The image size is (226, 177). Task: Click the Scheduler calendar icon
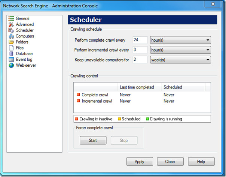click(11, 30)
